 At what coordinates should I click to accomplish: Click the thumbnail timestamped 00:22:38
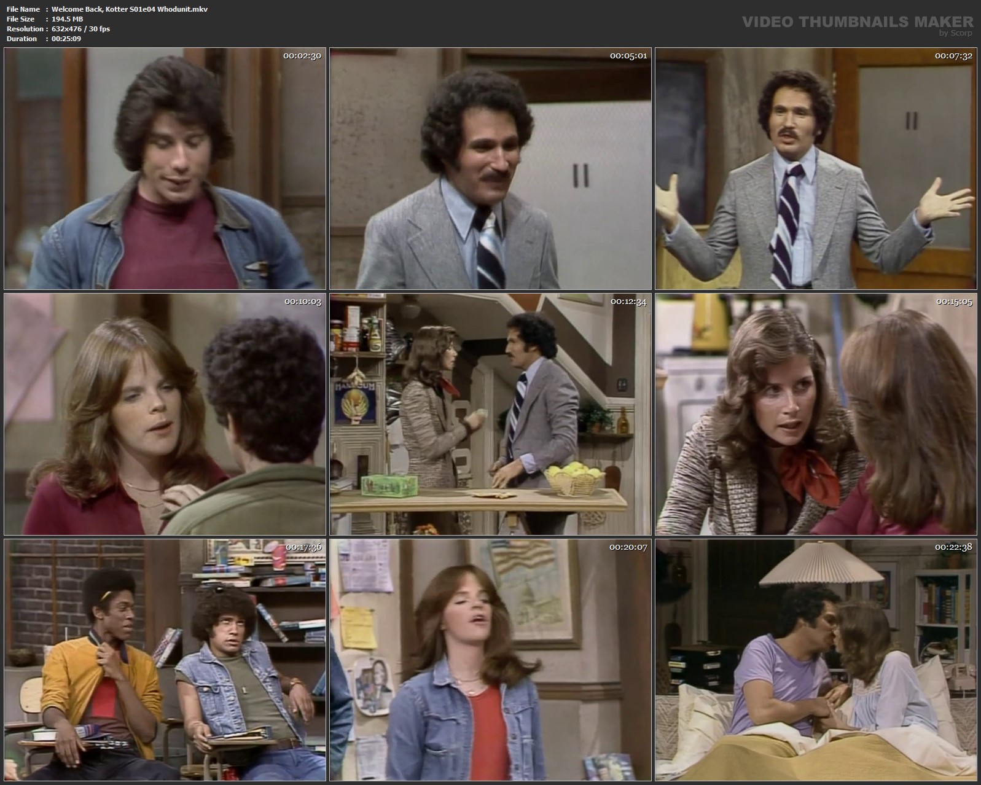(x=816, y=660)
